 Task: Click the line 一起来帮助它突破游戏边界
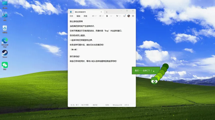tap(81, 40)
